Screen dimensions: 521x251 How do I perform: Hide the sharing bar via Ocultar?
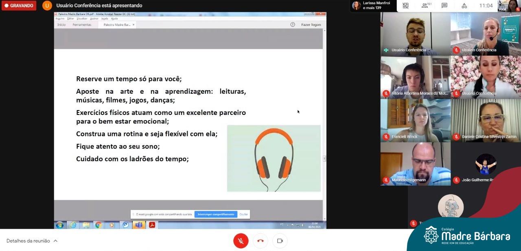pyautogui.click(x=243, y=214)
